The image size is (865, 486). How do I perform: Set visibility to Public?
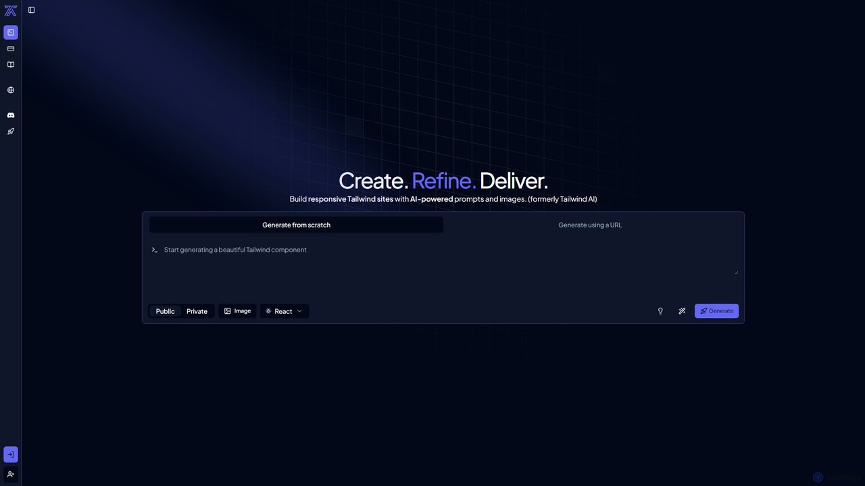165,311
